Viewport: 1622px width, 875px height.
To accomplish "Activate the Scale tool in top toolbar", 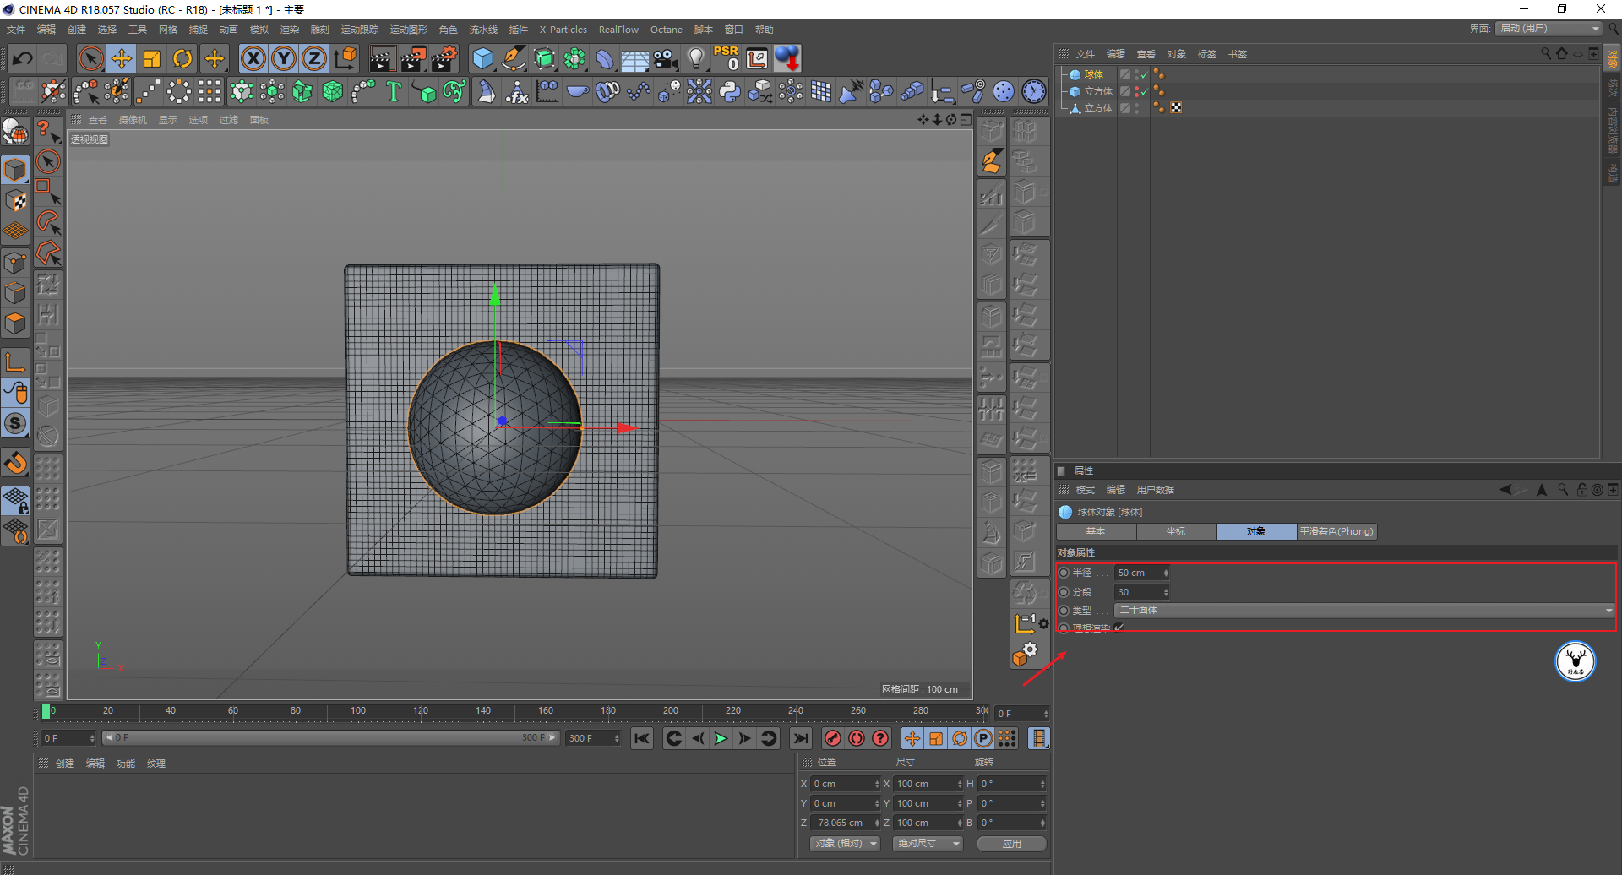I will click(x=152, y=58).
